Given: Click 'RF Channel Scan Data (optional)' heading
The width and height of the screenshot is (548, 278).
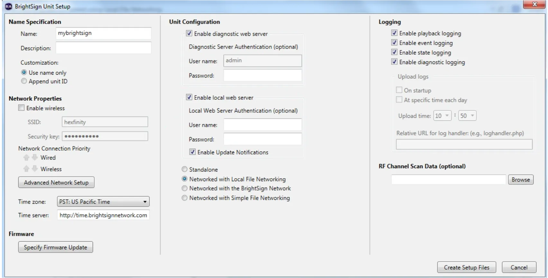Looking at the screenshot, I should 422,166.
